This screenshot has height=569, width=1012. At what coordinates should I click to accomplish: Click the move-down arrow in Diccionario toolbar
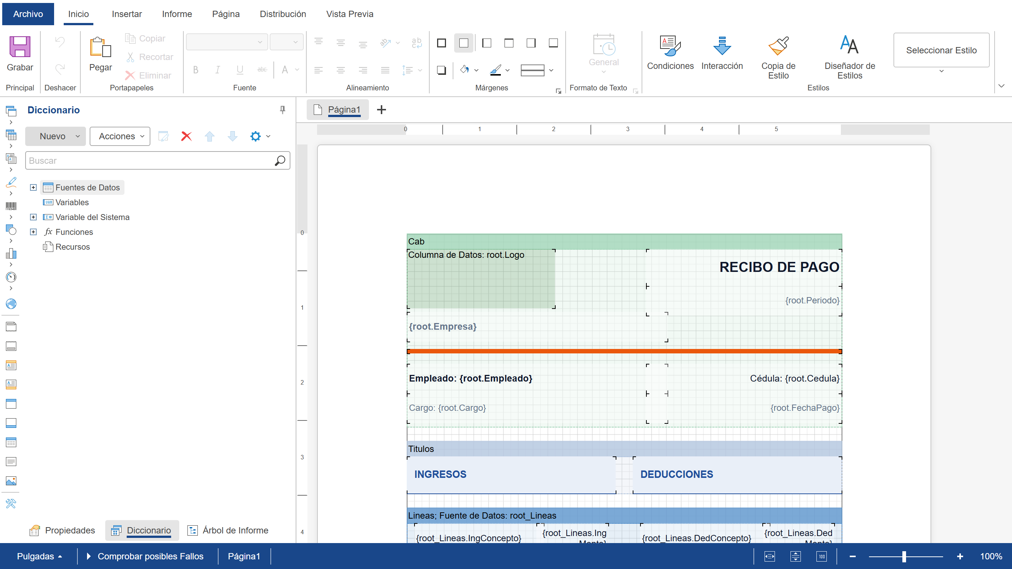click(x=233, y=136)
